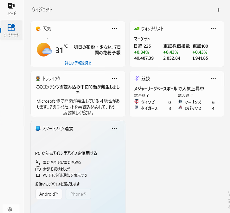This screenshot has height=213, width=230.
Task: Click the 31°C temperature reading
Action: coord(61,49)
